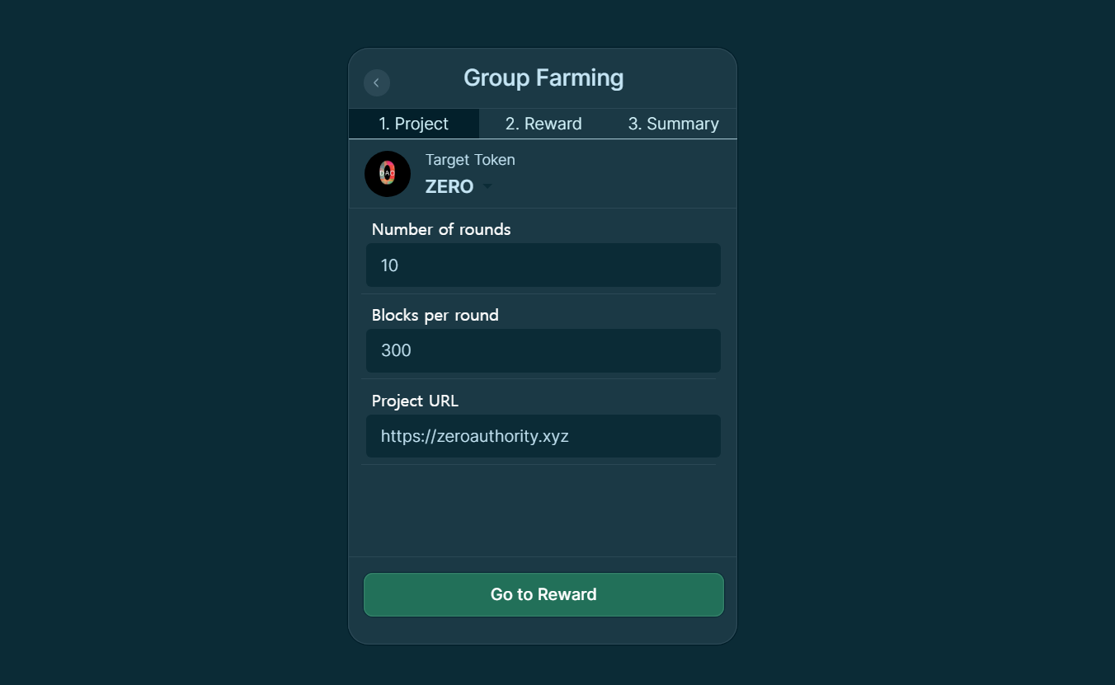This screenshot has width=1115, height=685.
Task: Click empty panel area below Project URL
Action: pos(543,510)
